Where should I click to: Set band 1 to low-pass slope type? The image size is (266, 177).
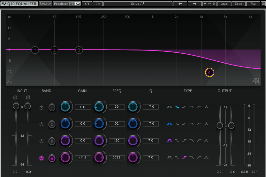192,107
